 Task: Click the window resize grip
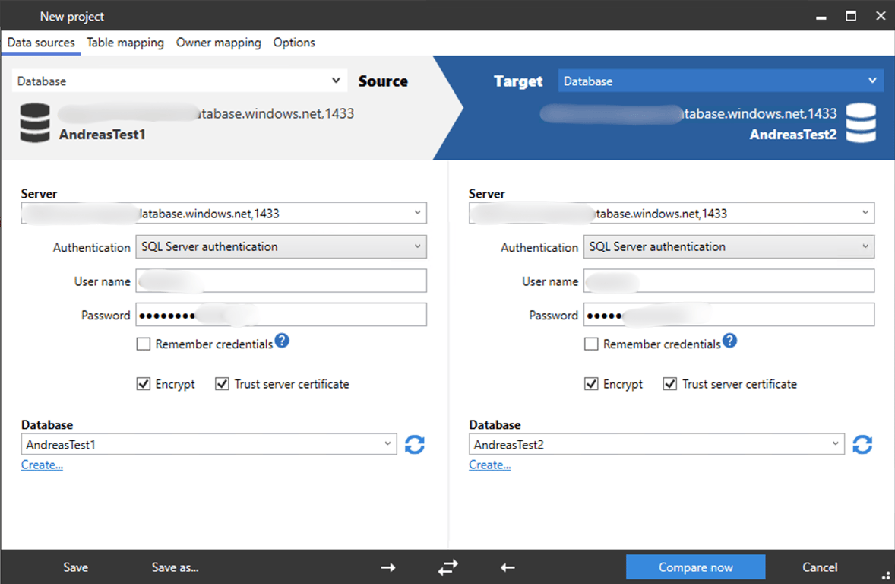click(x=887, y=576)
